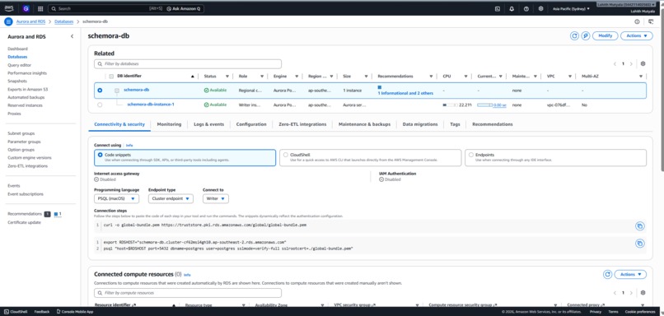
Task: Open the Programming language PSQL (macOS) dropdown
Action: coord(116,198)
